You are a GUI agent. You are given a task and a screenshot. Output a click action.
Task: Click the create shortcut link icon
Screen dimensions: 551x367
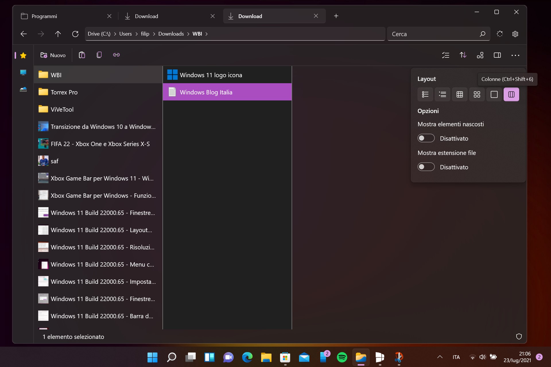[x=116, y=55]
